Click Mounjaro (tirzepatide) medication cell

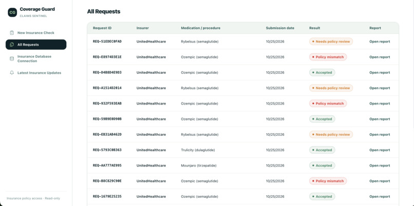[x=199, y=166]
